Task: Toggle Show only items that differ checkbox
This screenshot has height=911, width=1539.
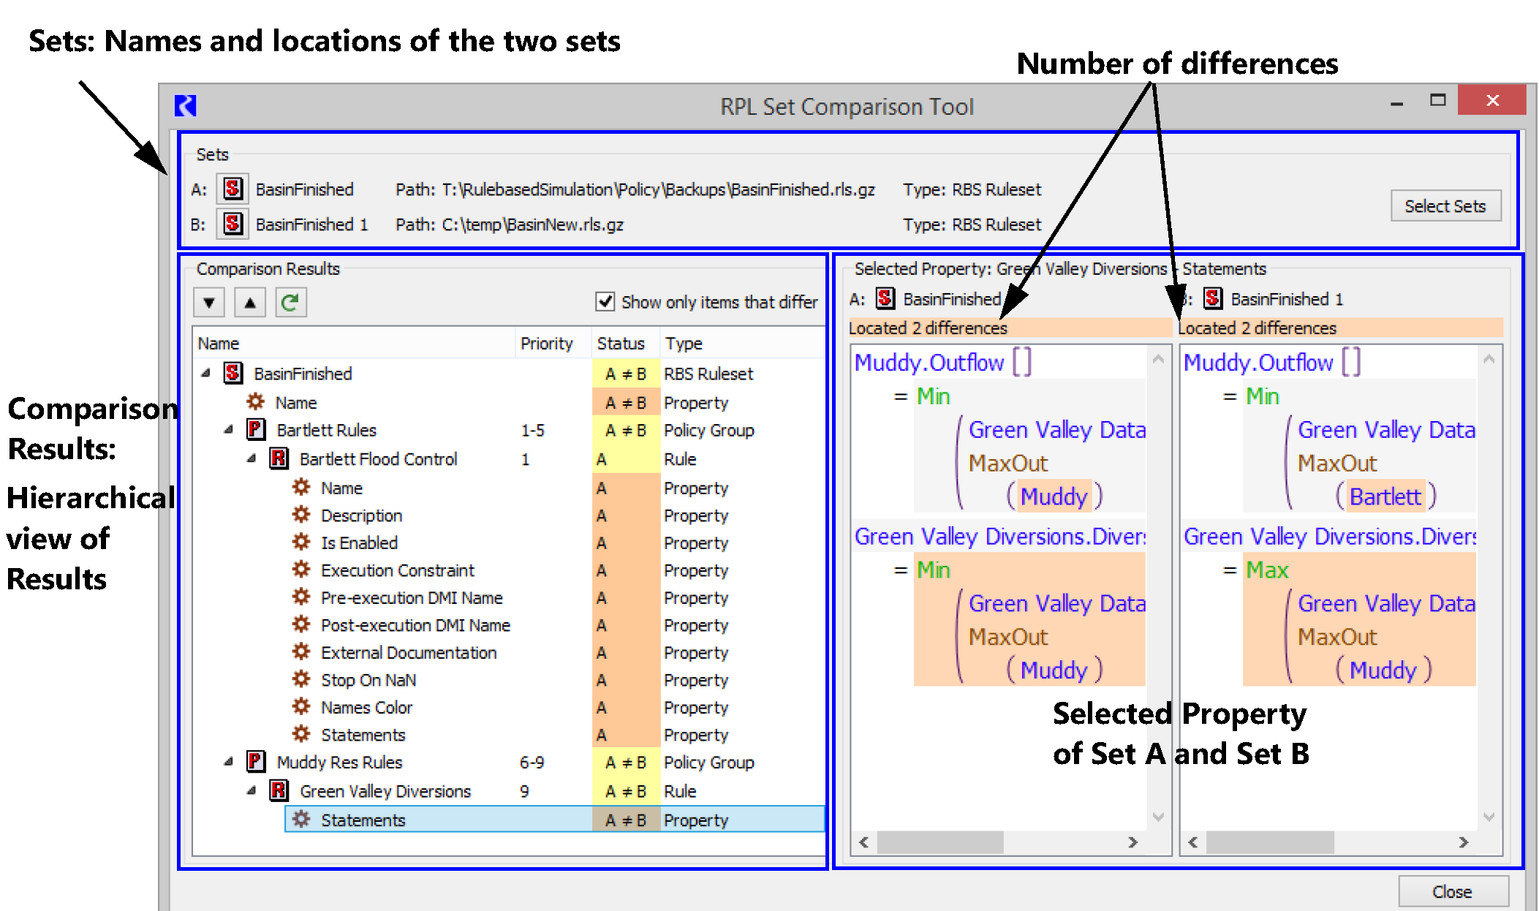Action: click(x=605, y=301)
